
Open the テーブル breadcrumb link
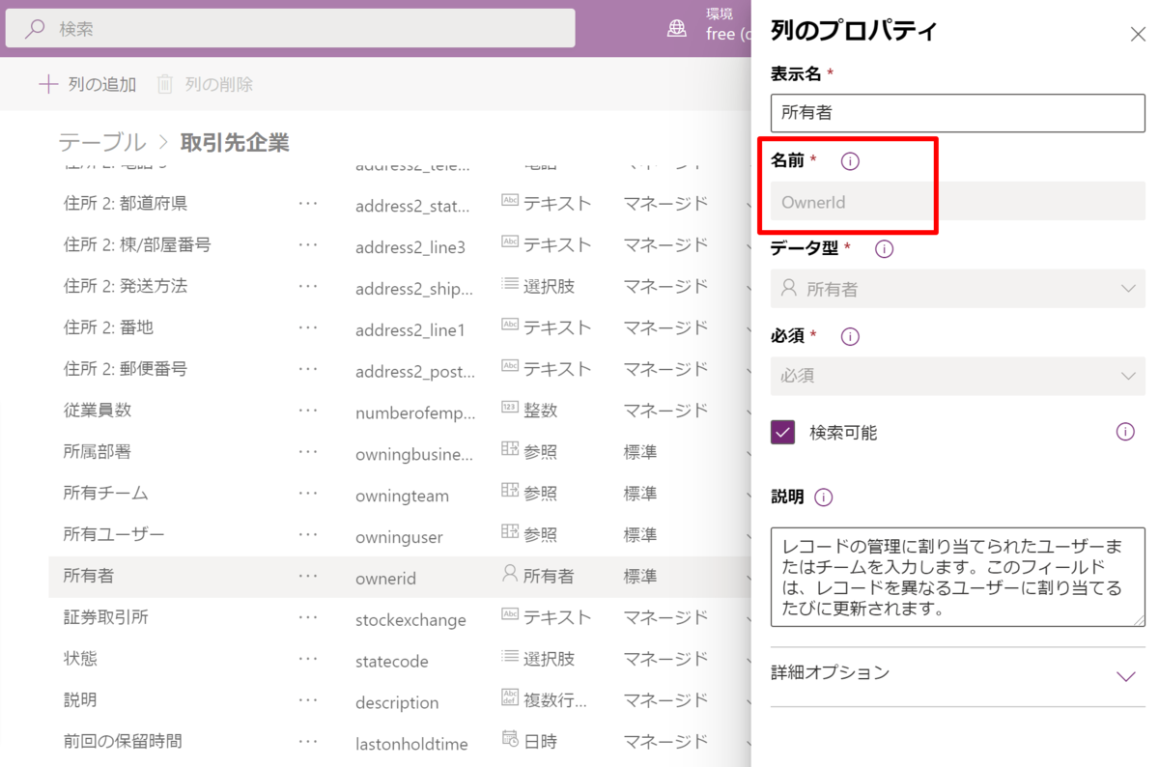click(102, 141)
